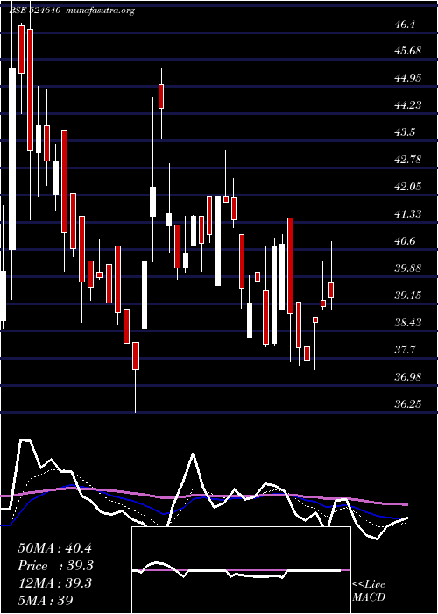This screenshot has height=614, width=438.
Task: Click the 43.5 price axis label
Action: [405, 132]
